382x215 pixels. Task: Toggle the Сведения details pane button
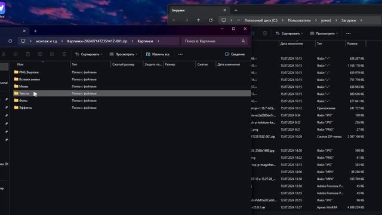tap(235, 54)
